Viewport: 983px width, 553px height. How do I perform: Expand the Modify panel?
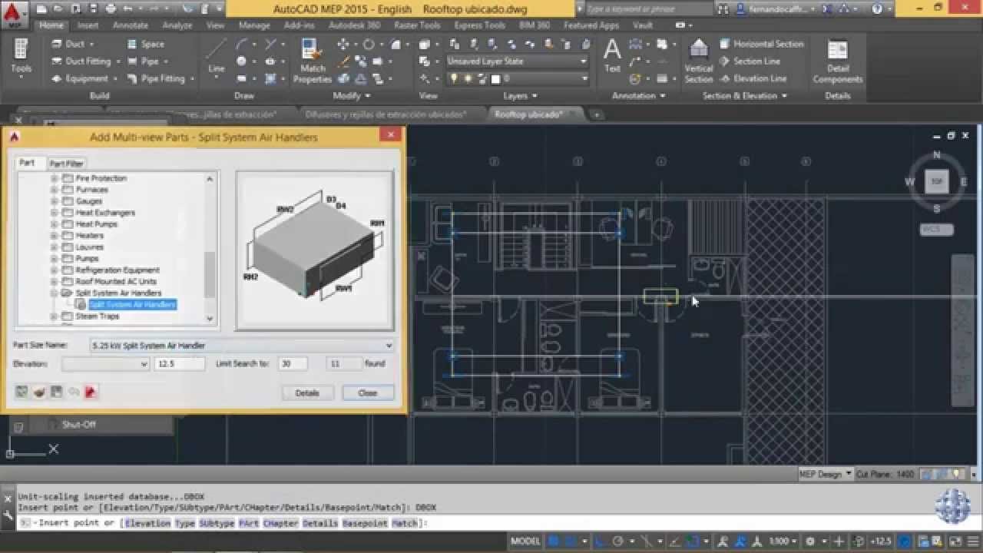(x=351, y=96)
